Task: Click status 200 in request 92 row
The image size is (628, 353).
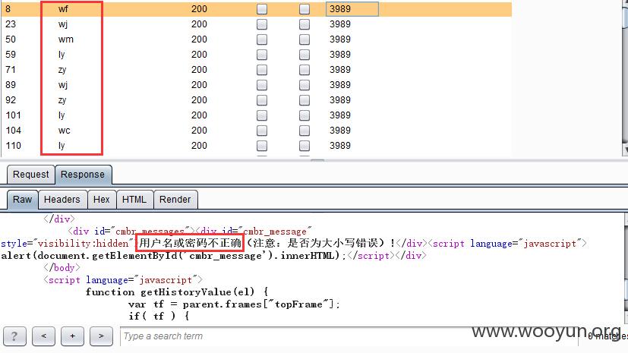Action: (199, 100)
